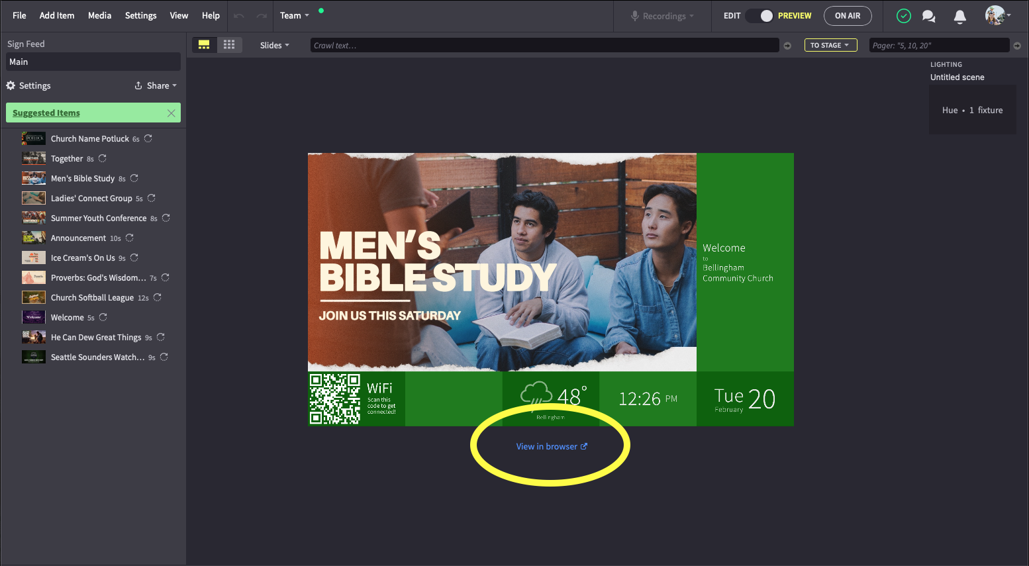Viewport: 1029px width, 566px height.
Task: Click the sign preview image
Action: 550,289
